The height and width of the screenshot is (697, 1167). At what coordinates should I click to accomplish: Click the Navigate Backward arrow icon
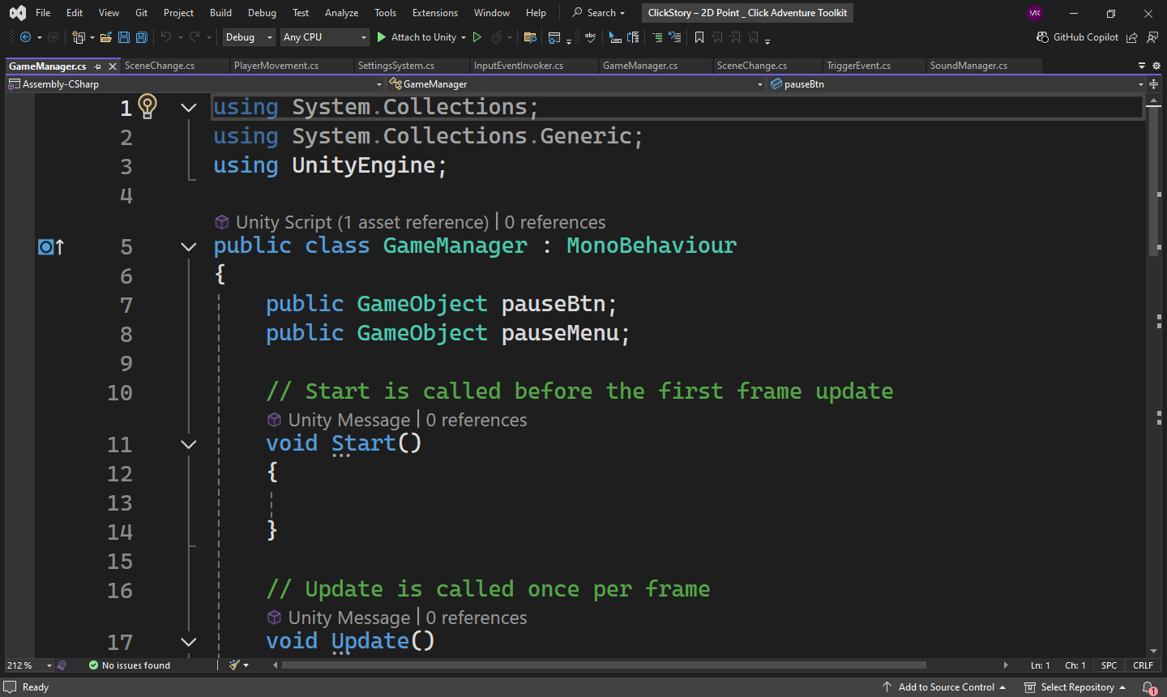[x=26, y=37]
